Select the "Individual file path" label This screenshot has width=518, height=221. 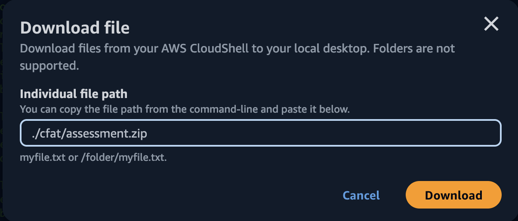click(74, 94)
